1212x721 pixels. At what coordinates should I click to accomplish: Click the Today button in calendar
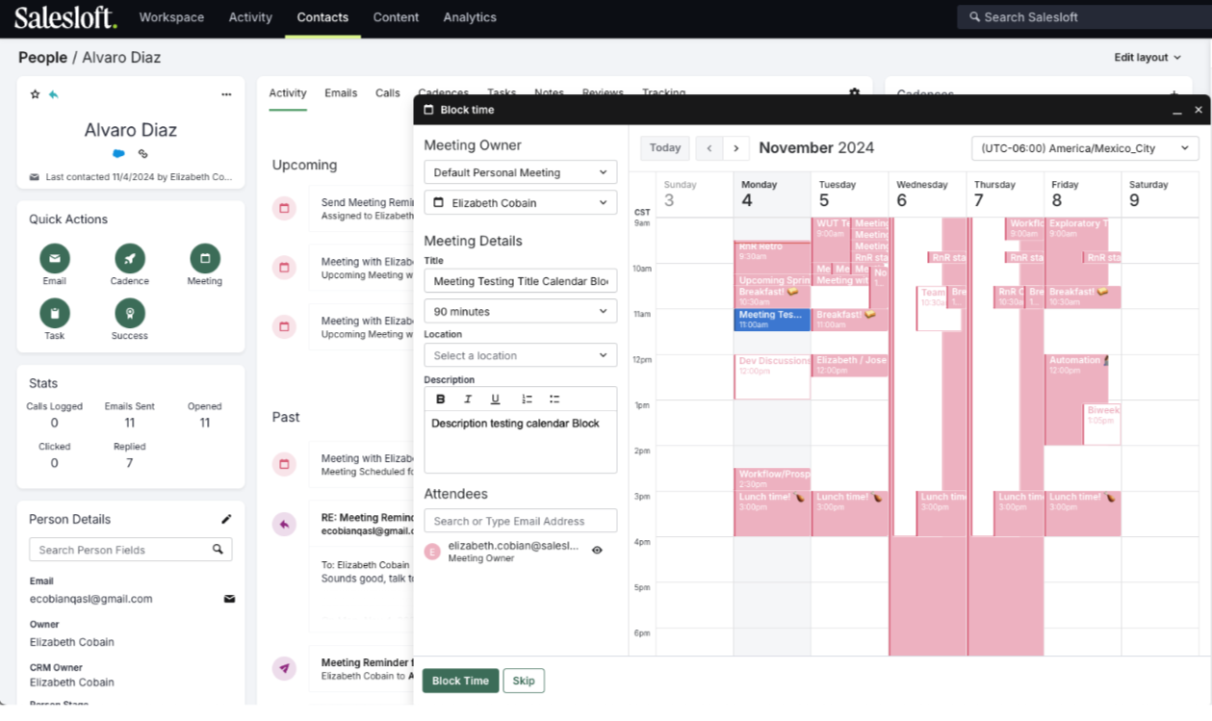(x=665, y=148)
